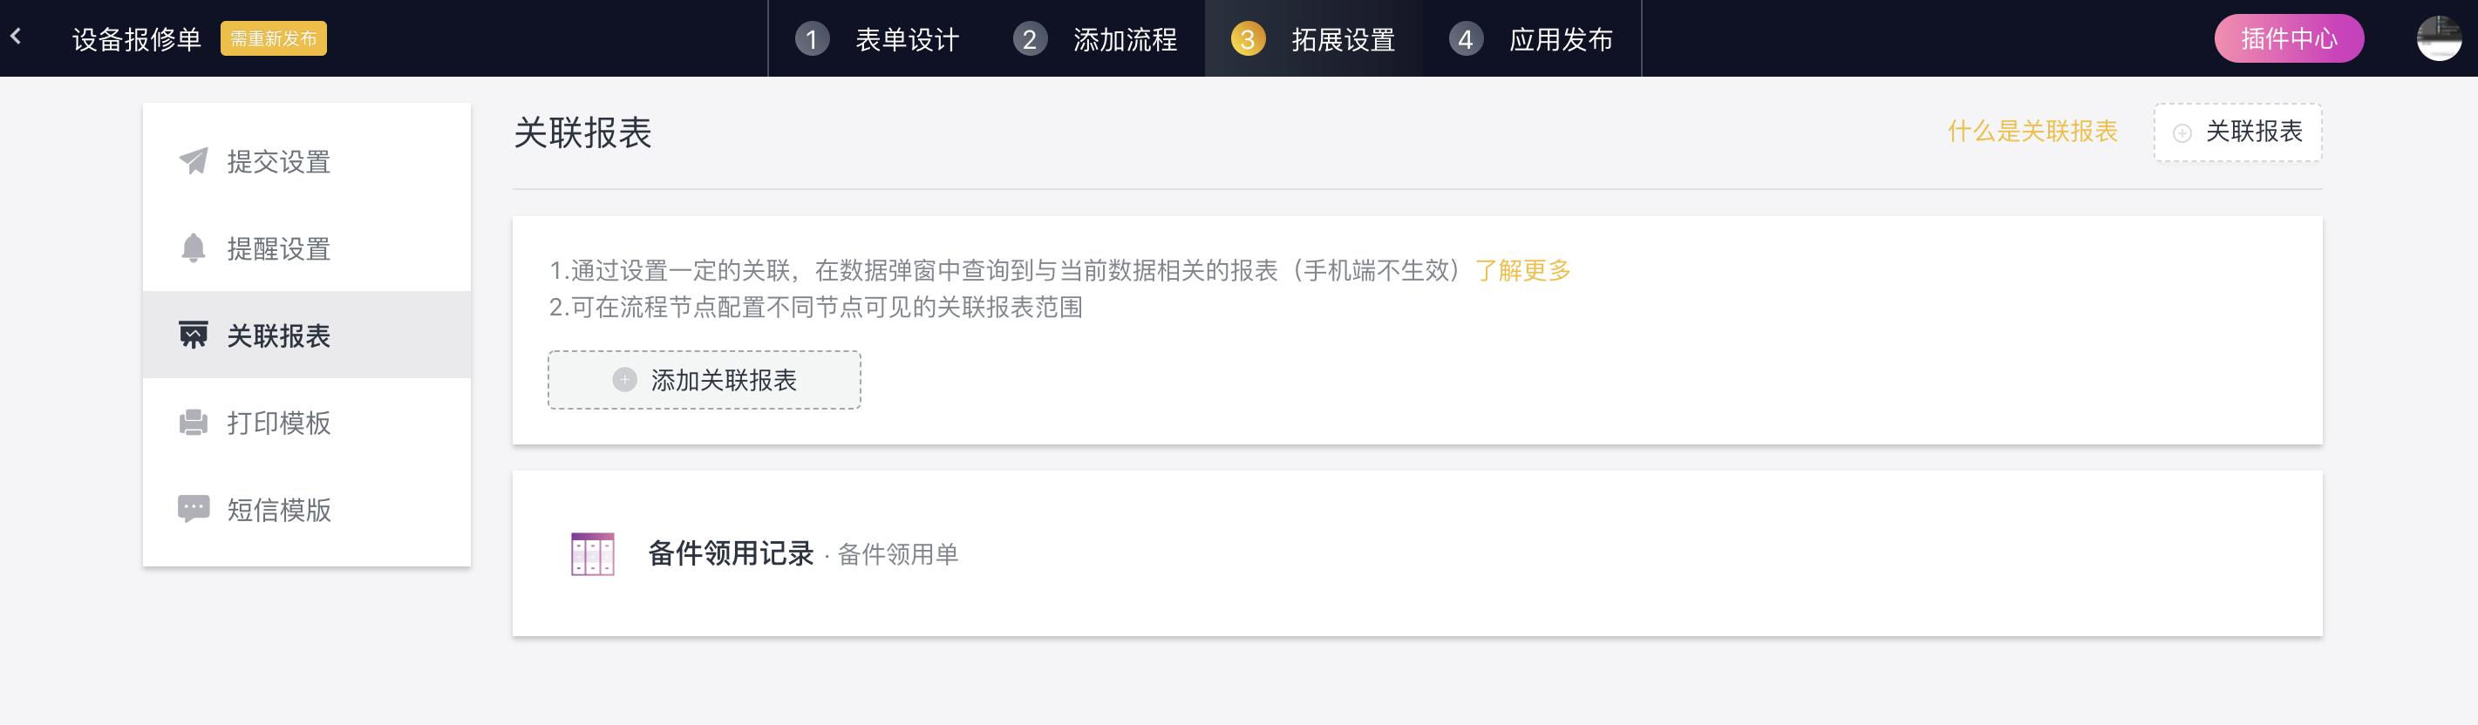The height and width of the screenshot is (725, 2478).
Task: Click the paper plane submit settings icon
Action: click(x=194, y=160)
